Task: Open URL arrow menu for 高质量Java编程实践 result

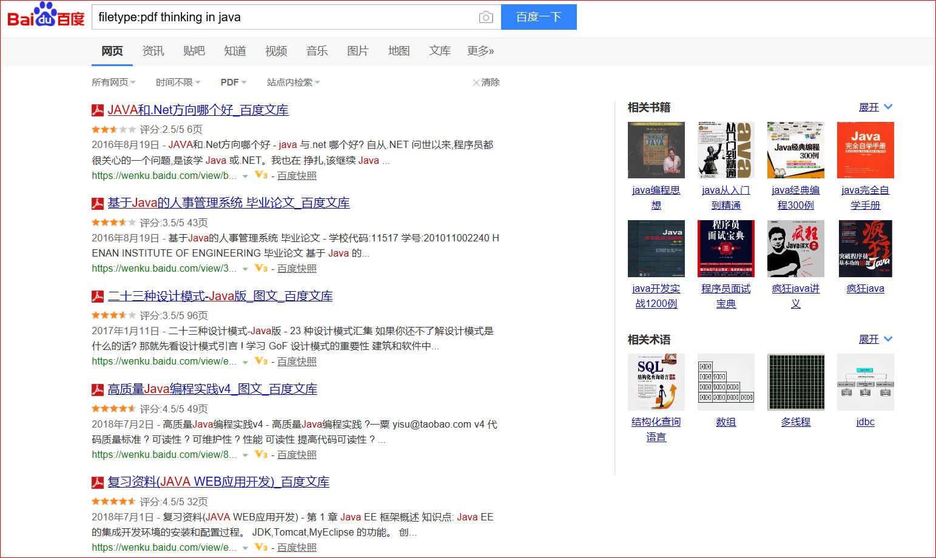Action: [245, 455]
